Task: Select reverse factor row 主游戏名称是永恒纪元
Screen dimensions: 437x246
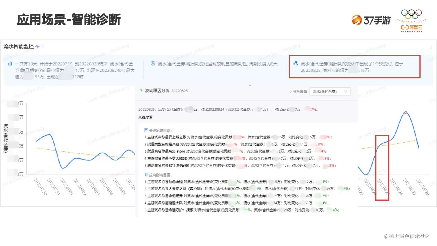Action: point(236,196)
